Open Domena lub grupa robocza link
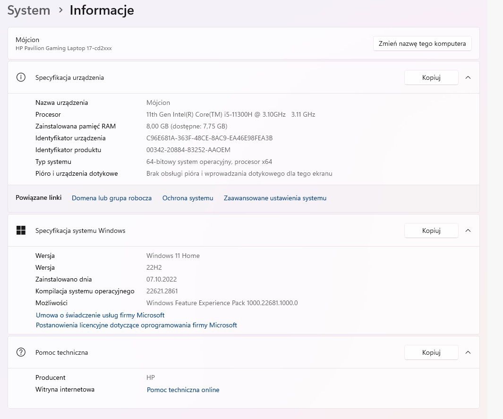Screen dimensions: 503x419 [111, 198]
